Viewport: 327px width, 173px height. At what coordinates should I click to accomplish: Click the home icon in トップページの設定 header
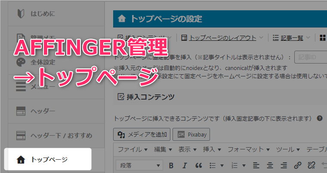122,19
